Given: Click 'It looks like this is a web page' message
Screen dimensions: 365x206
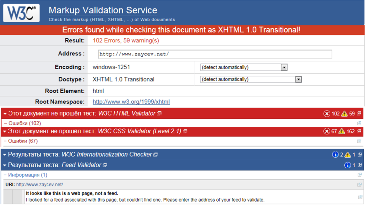Looking at the screenshot, I should (x=72, y=193).
